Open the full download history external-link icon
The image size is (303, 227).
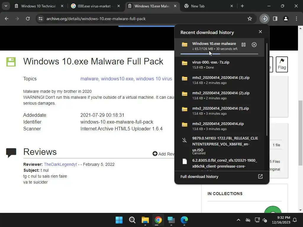coord(260,176)
